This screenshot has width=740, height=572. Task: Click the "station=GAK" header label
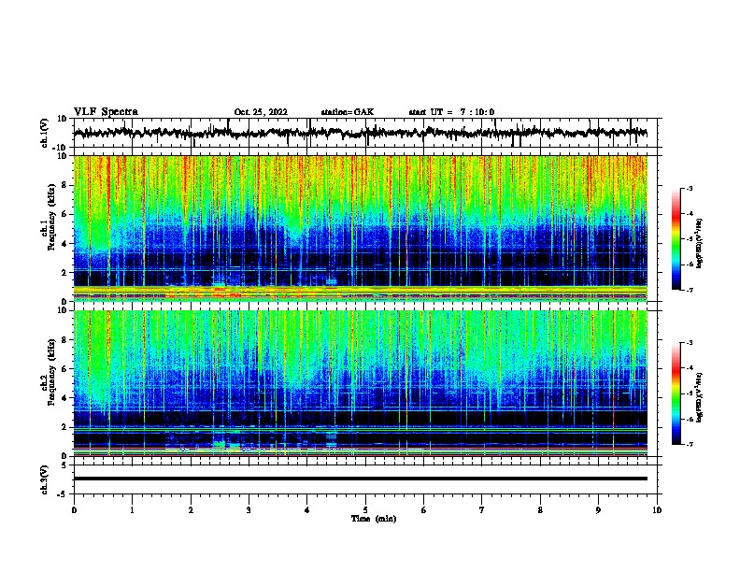(348, 112)
